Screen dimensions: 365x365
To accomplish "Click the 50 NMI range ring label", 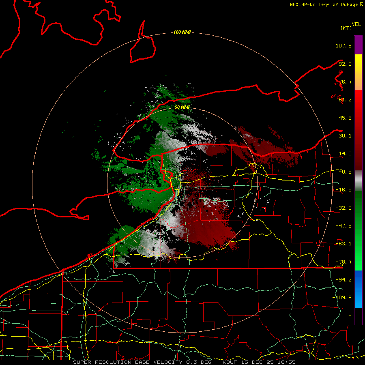I will (182, 107).
